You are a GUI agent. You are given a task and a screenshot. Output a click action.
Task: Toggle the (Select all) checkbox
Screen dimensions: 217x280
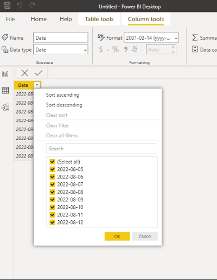coord(53,162)
